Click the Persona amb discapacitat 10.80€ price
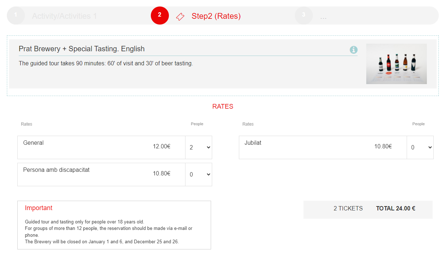 pyautogui.click(x=162, y=174)
